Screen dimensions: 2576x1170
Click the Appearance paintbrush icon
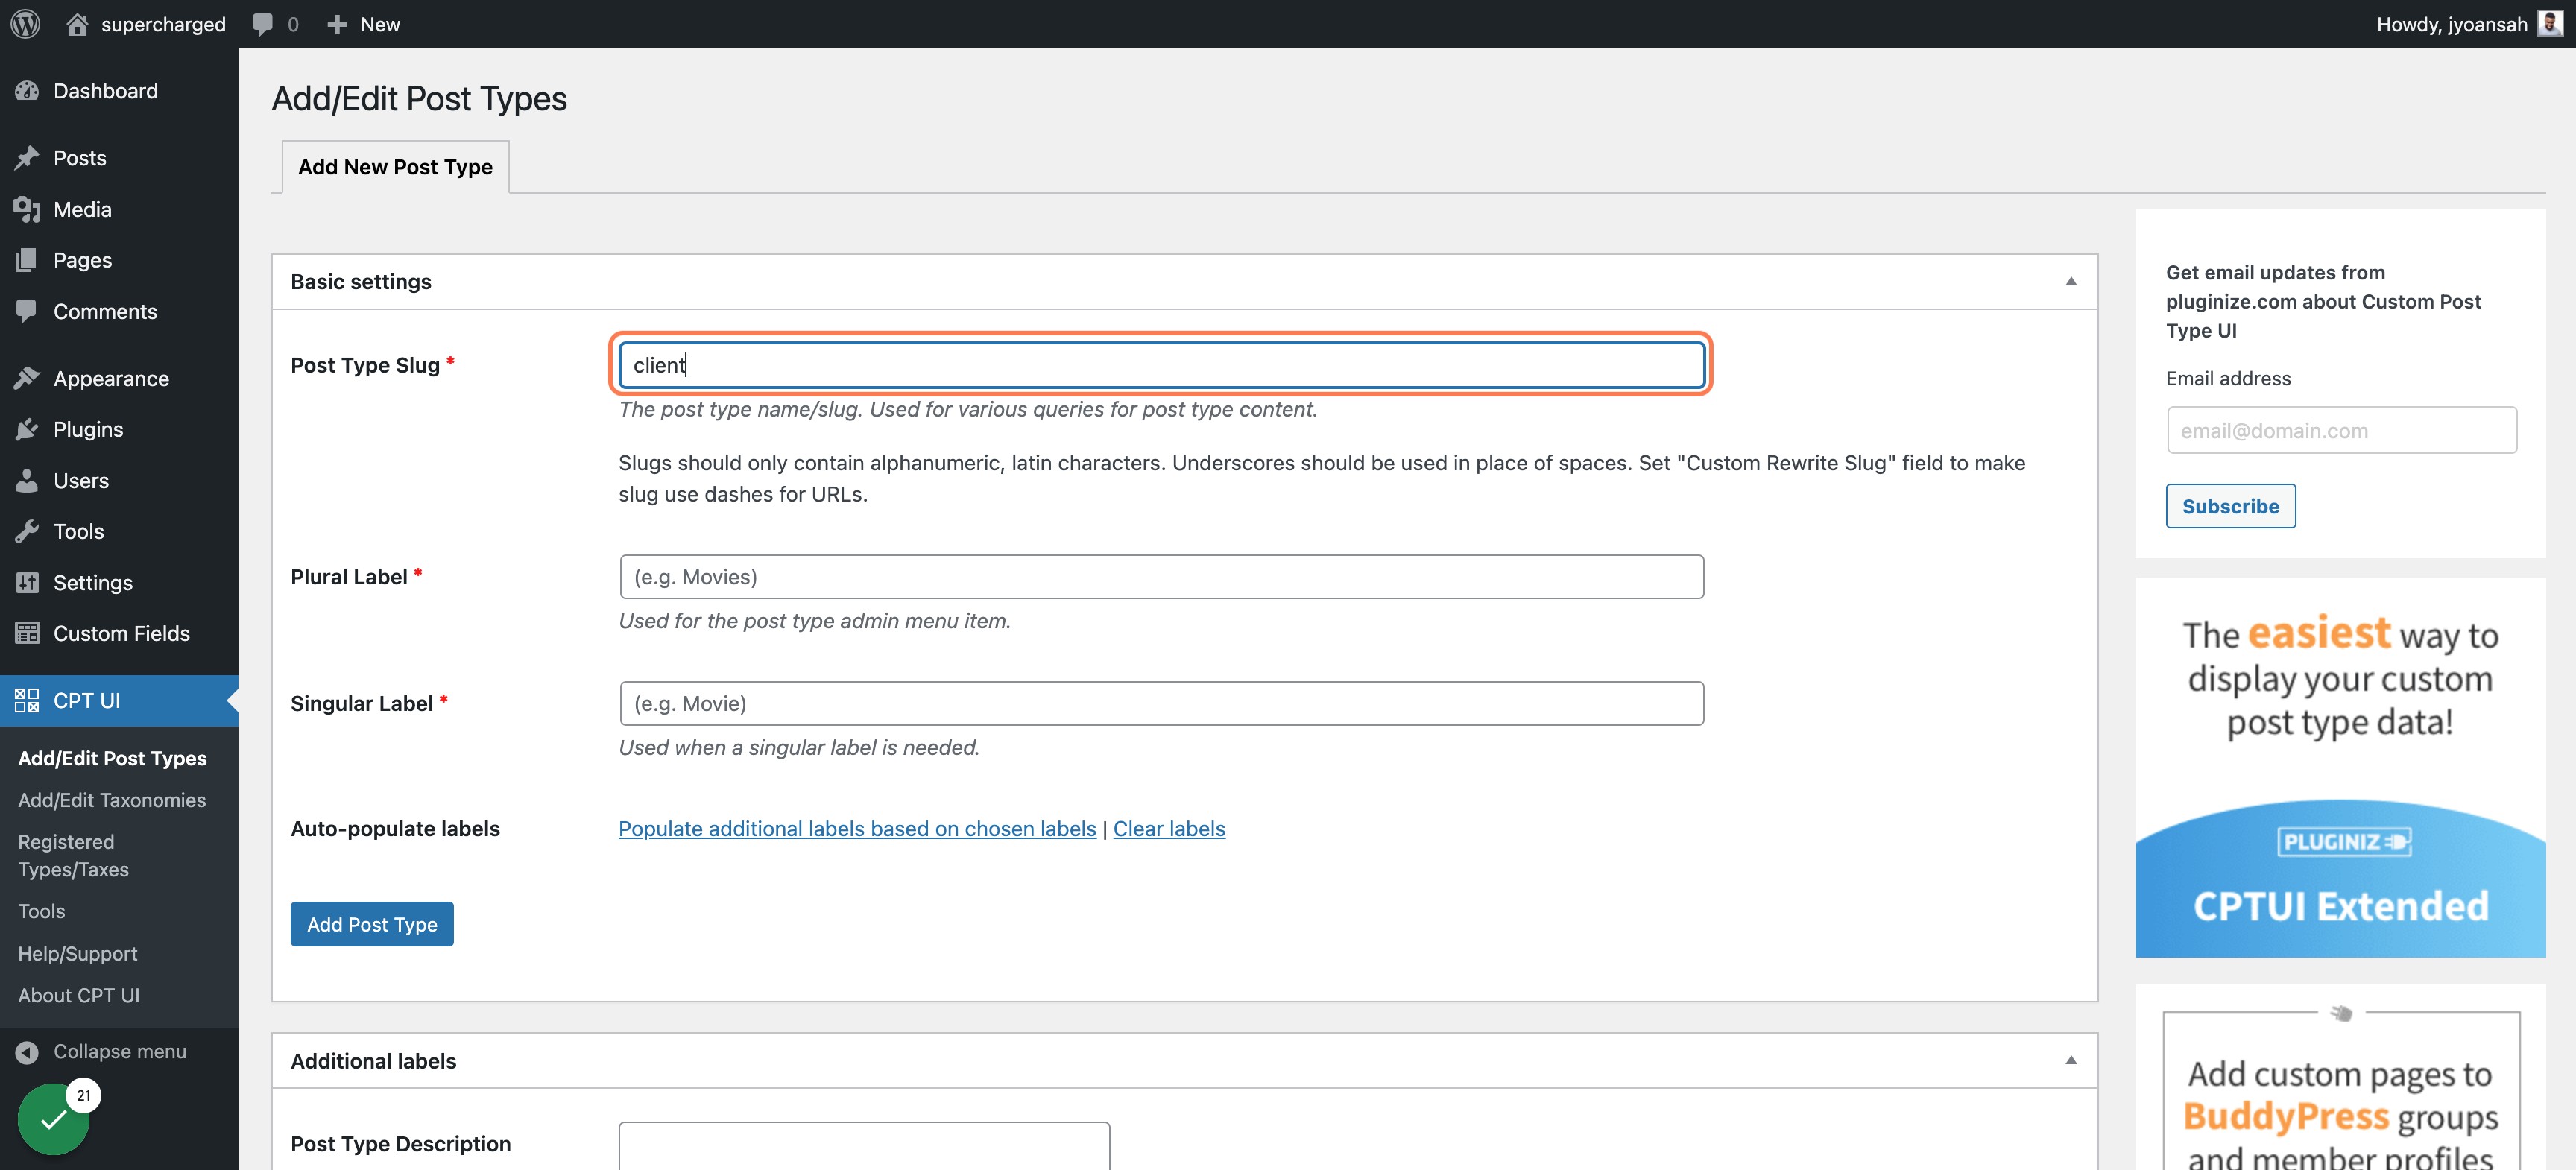coord(27,378)
